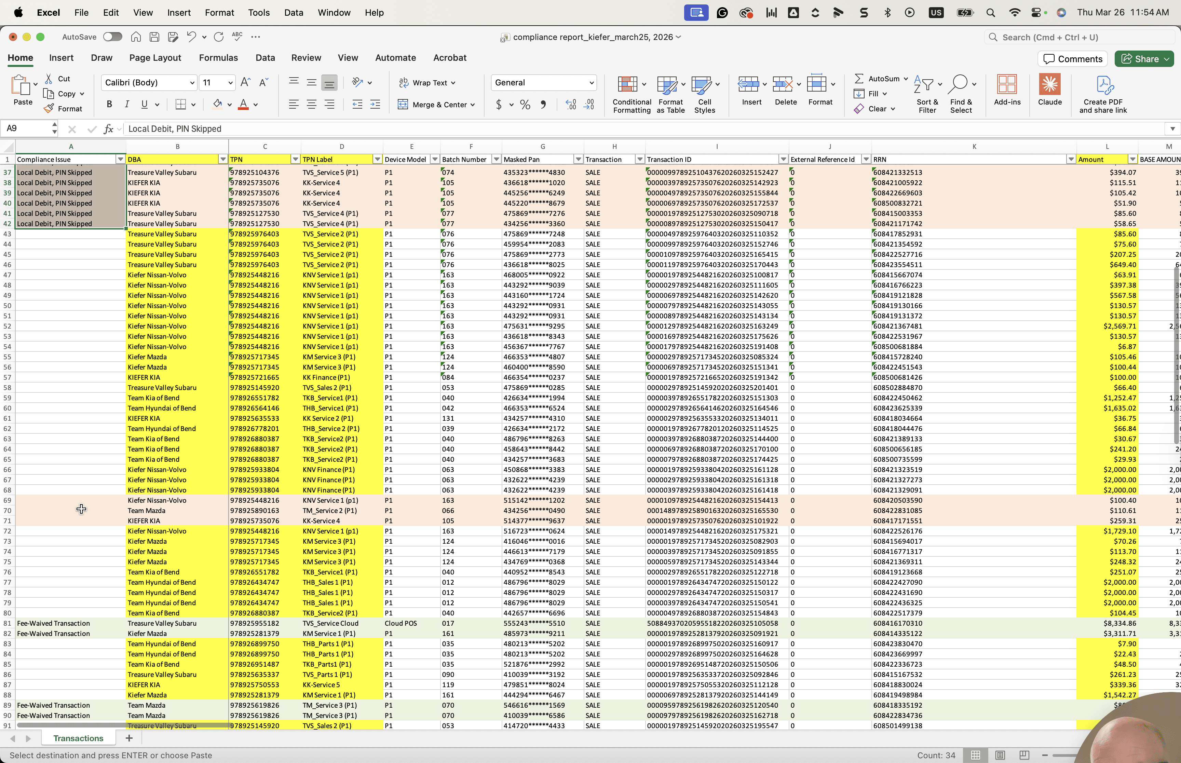Click the Add-ins icon
Image resolution: width=1181 pixels, height=763 pixels.
[1007, 90]
